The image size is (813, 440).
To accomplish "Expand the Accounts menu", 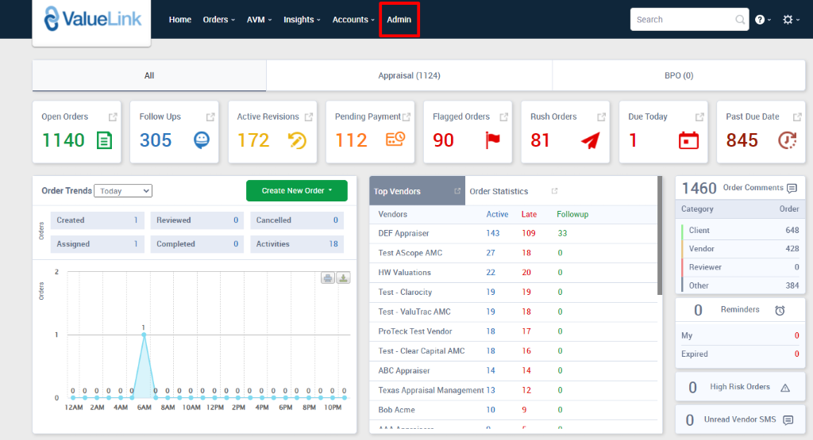I will point(353,20).
